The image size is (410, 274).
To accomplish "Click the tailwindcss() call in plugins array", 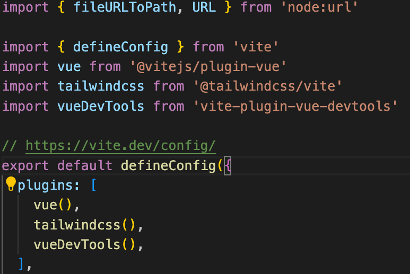I will 84,225.
